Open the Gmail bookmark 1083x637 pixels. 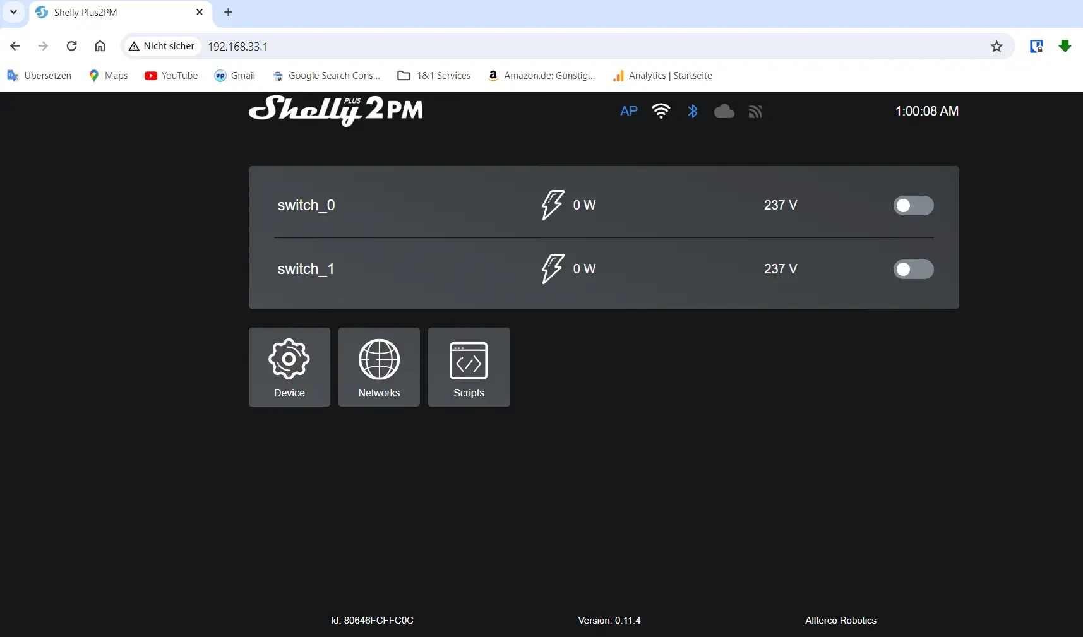point(235,76)
